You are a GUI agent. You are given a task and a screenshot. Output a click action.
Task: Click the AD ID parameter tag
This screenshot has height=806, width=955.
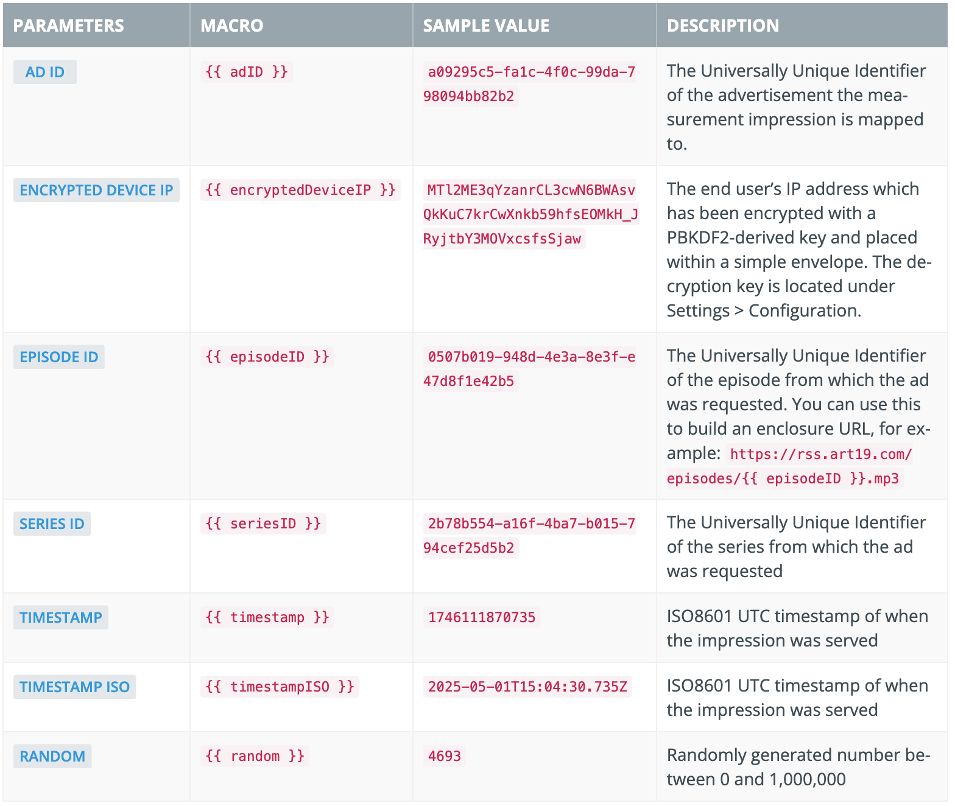[x=44, y=72]
